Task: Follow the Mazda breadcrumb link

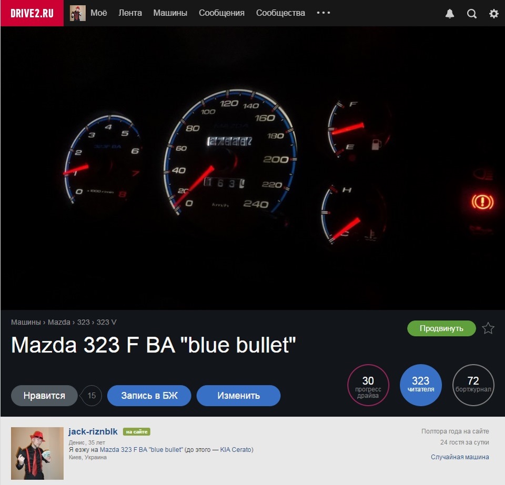Action: click(x=59, y=322)
